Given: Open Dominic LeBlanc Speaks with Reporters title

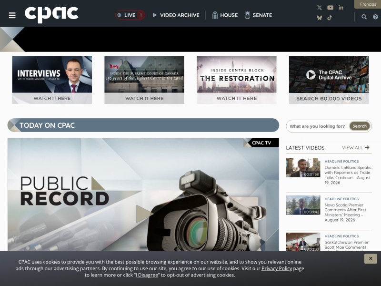Looking at the screenshot, I should [x=348, y=175].
